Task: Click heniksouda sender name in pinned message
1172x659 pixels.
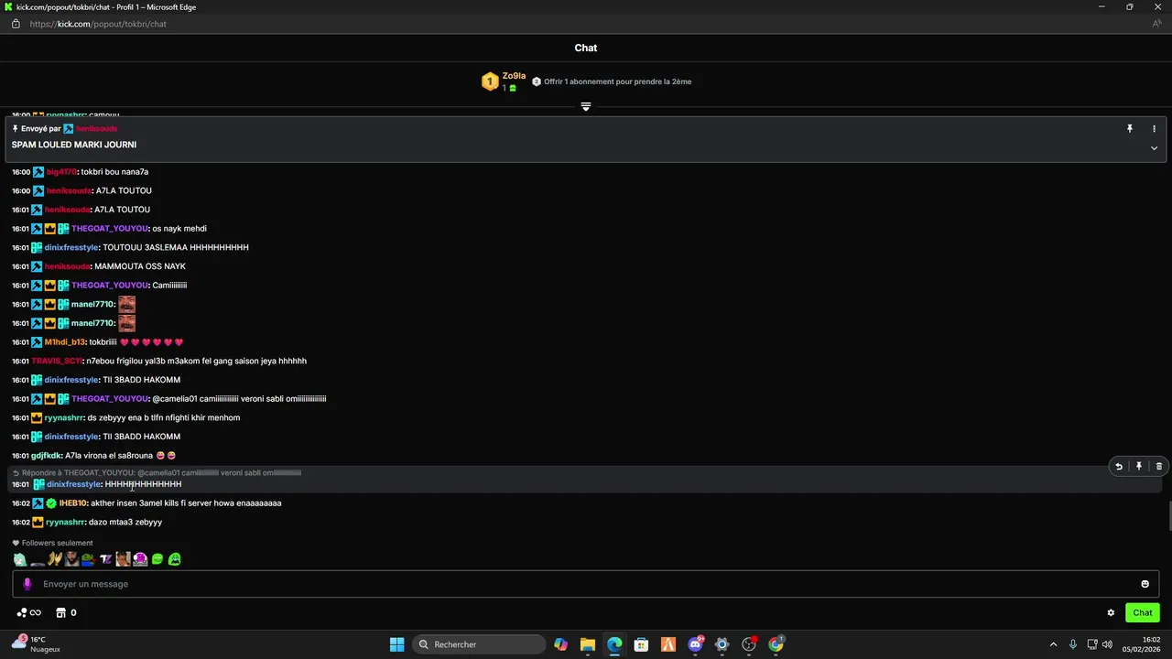Action: [96, 129]
